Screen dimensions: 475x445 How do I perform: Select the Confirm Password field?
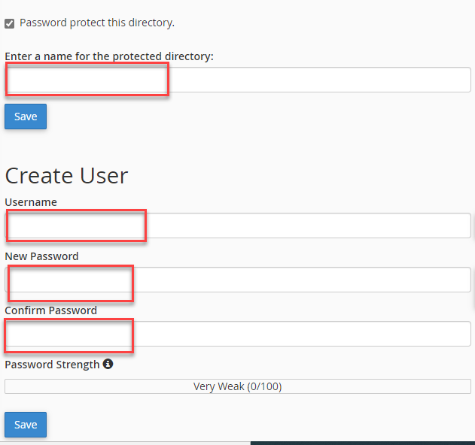(238, 334)
